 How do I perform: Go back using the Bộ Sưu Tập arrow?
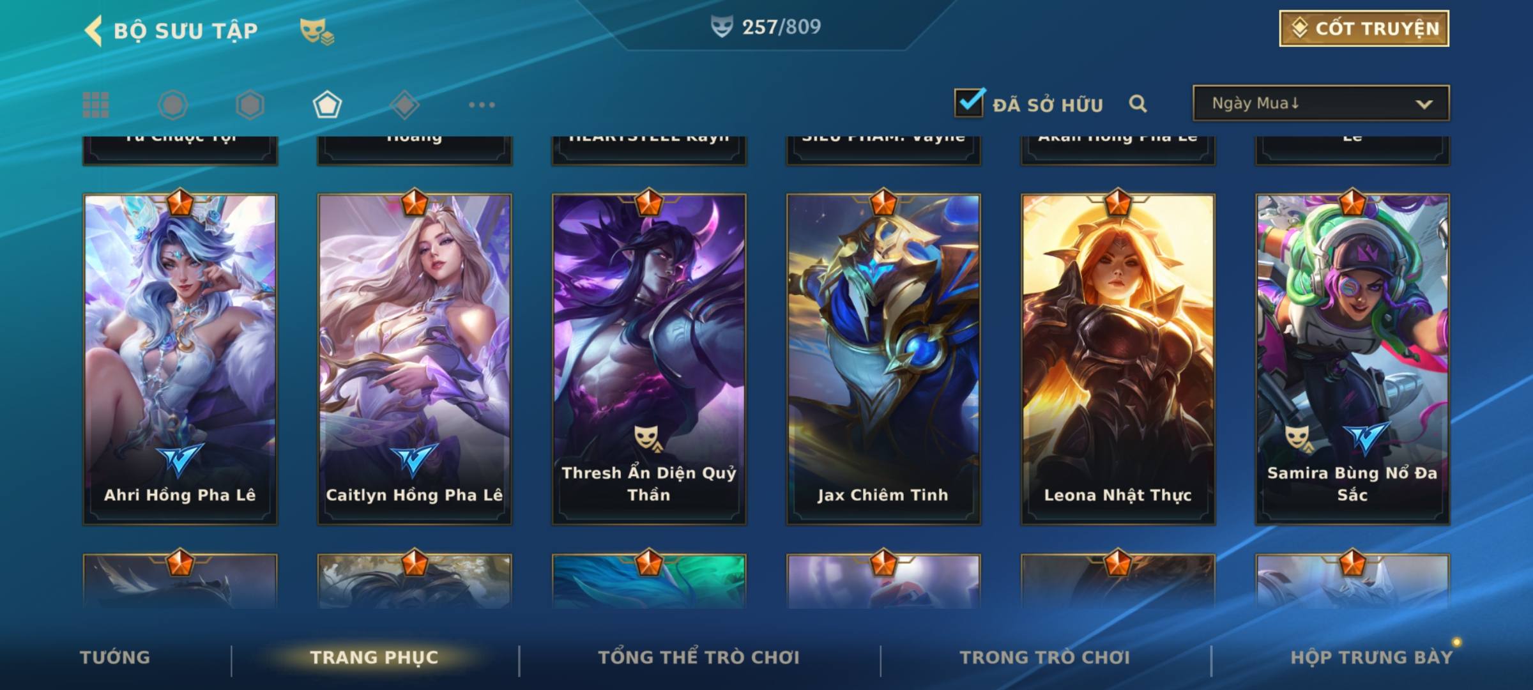pos(93,30)
